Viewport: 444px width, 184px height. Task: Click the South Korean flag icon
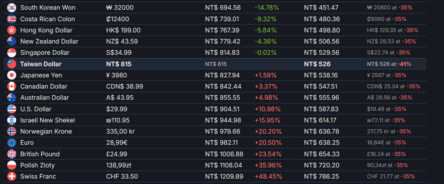12,8
